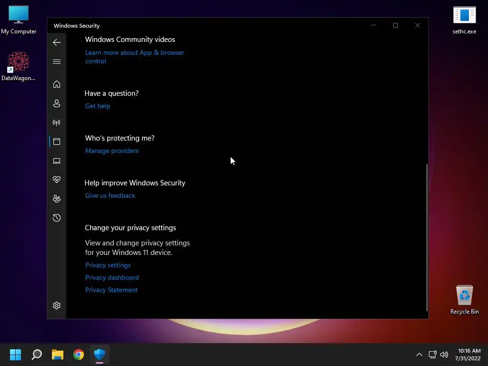This screenshot has height=366, width=488.
Task: Open Account protection sidebar icon
Action: (x=57, y=103)
